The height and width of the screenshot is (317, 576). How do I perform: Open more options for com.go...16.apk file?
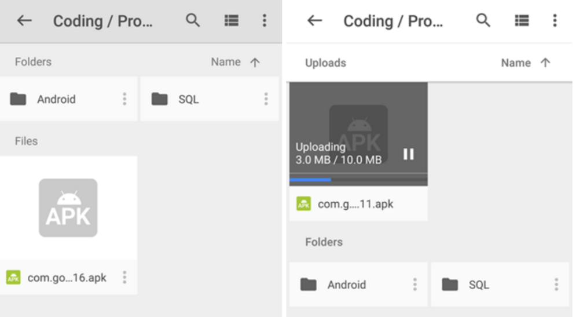click(124, 278)
